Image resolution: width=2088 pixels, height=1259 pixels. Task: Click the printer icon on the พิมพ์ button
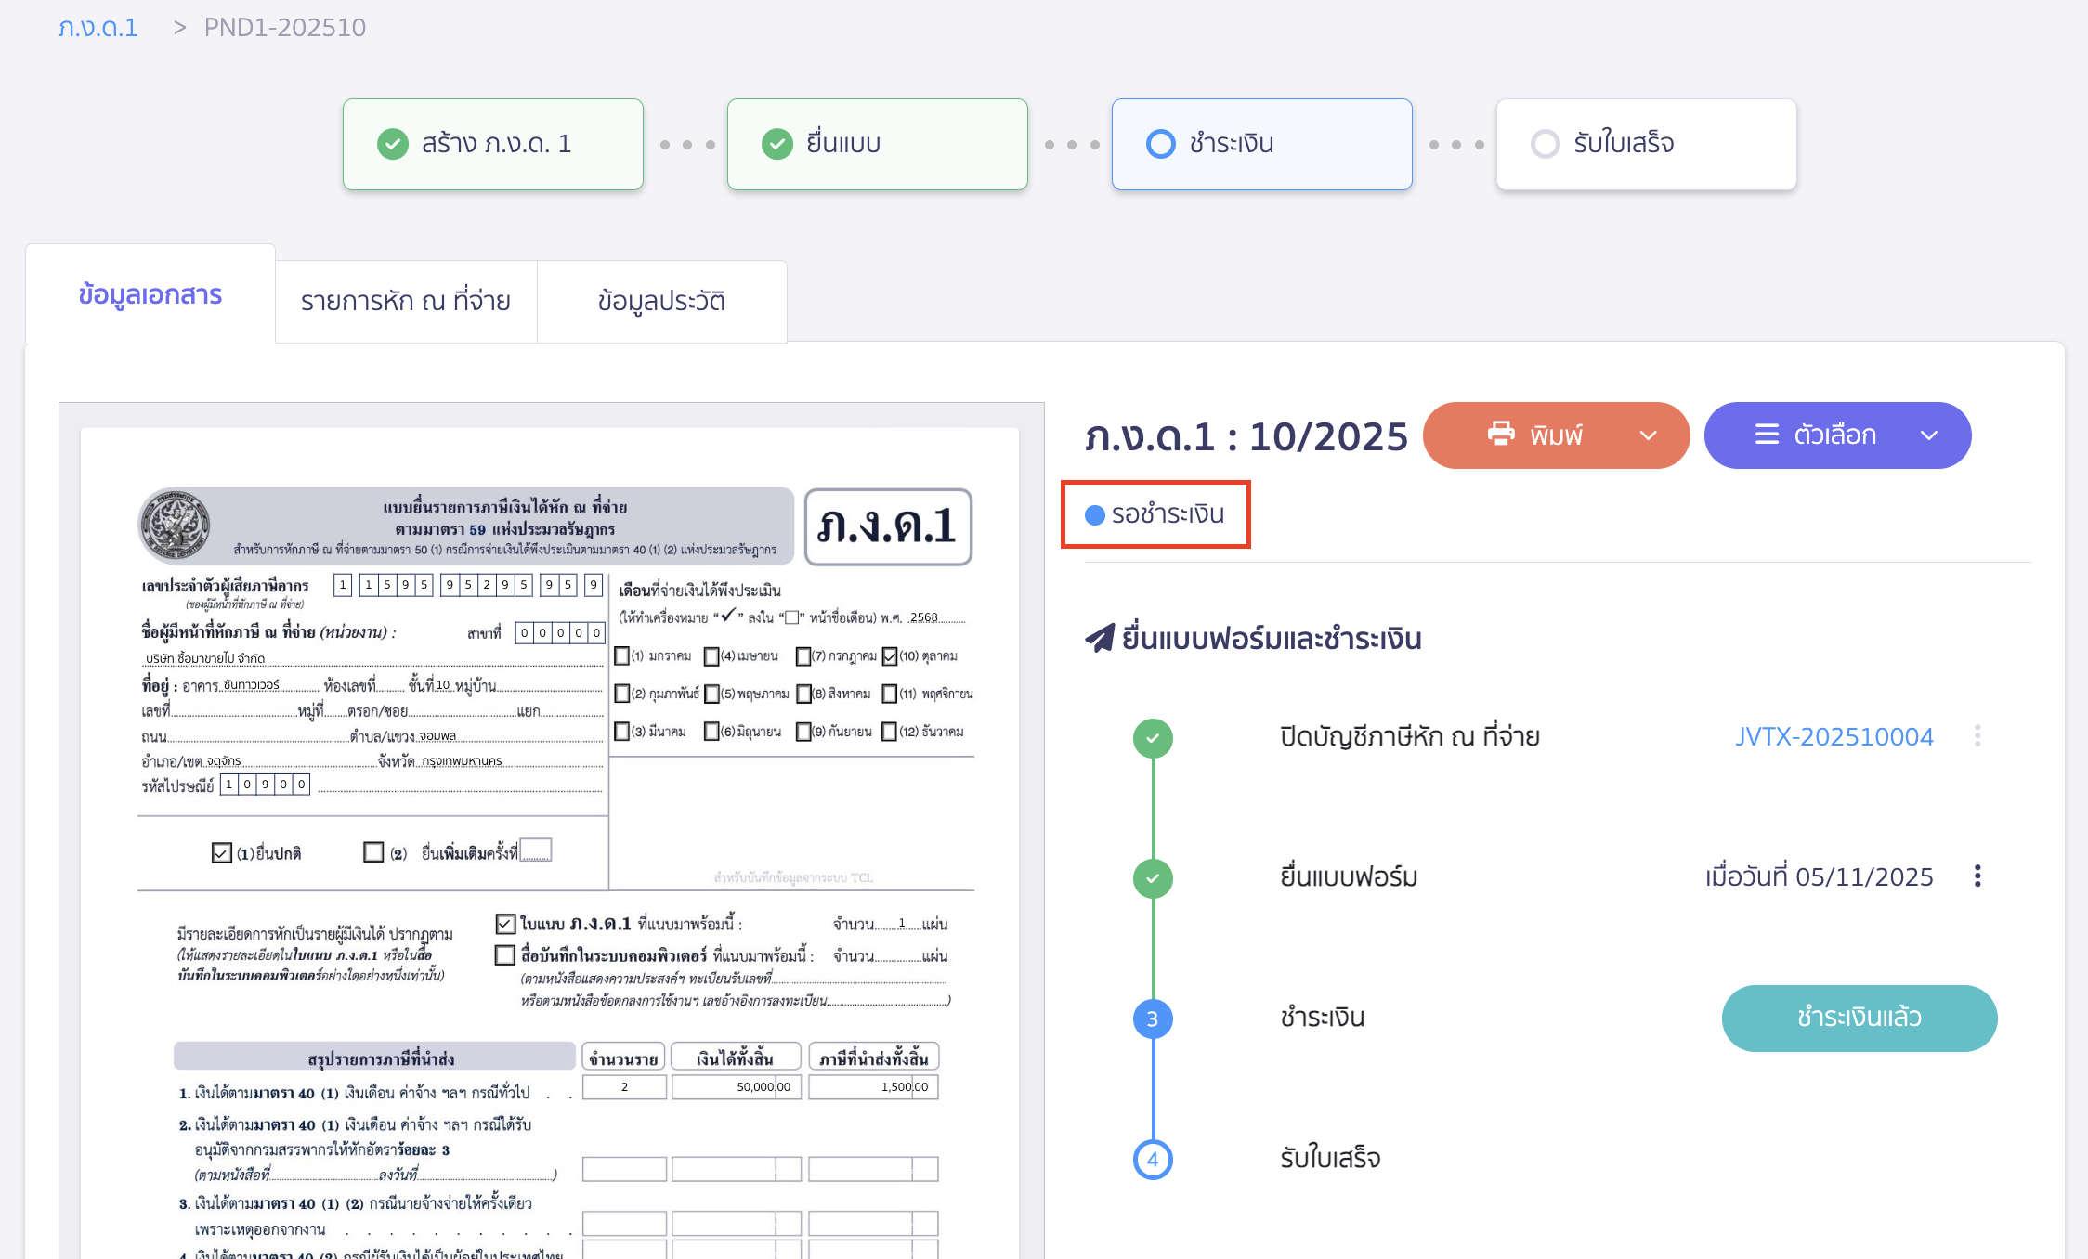pyautogui.click(x=1502, y=435)
